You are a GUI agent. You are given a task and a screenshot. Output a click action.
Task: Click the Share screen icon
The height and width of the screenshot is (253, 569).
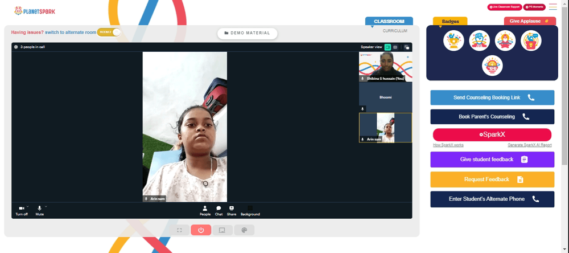[x=232, y=210]
